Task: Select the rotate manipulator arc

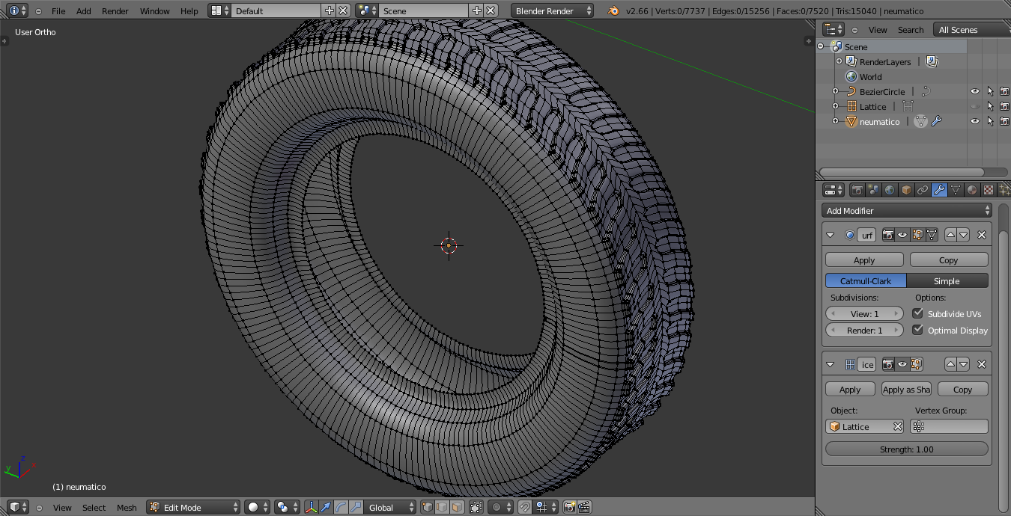Action: point(341,507)
